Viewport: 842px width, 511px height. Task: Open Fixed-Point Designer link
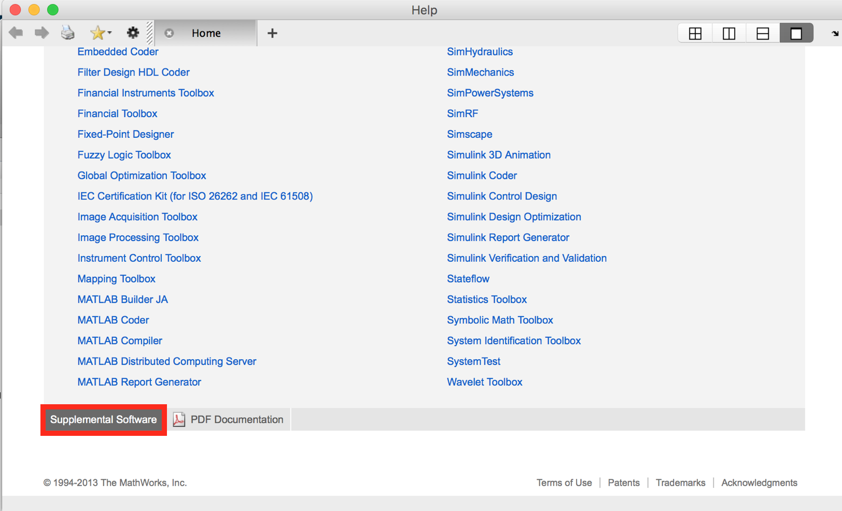(x=125, y=135)
